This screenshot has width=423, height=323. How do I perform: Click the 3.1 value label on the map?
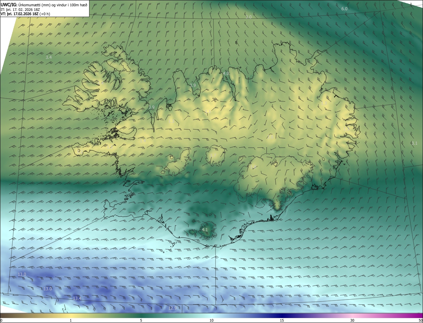point(414,143)
